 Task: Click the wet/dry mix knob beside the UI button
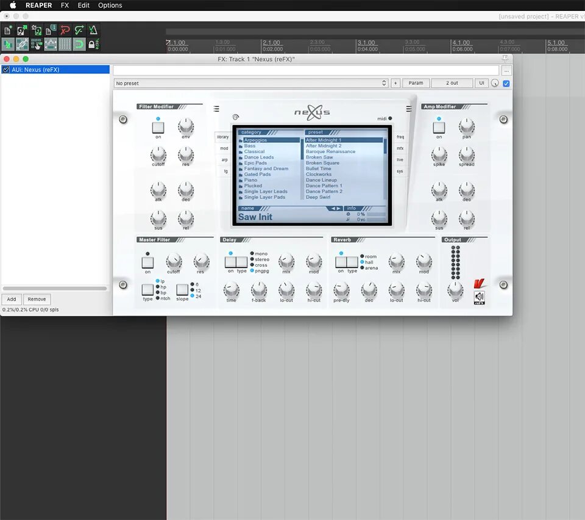point(495,83)
